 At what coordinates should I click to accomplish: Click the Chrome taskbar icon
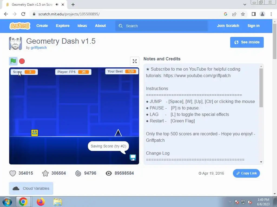[23, 202]
